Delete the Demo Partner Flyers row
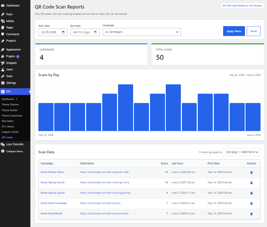Image resolution: width=267 pixels, height=227 pixels. pyautogui.click(x=251, y=172)
